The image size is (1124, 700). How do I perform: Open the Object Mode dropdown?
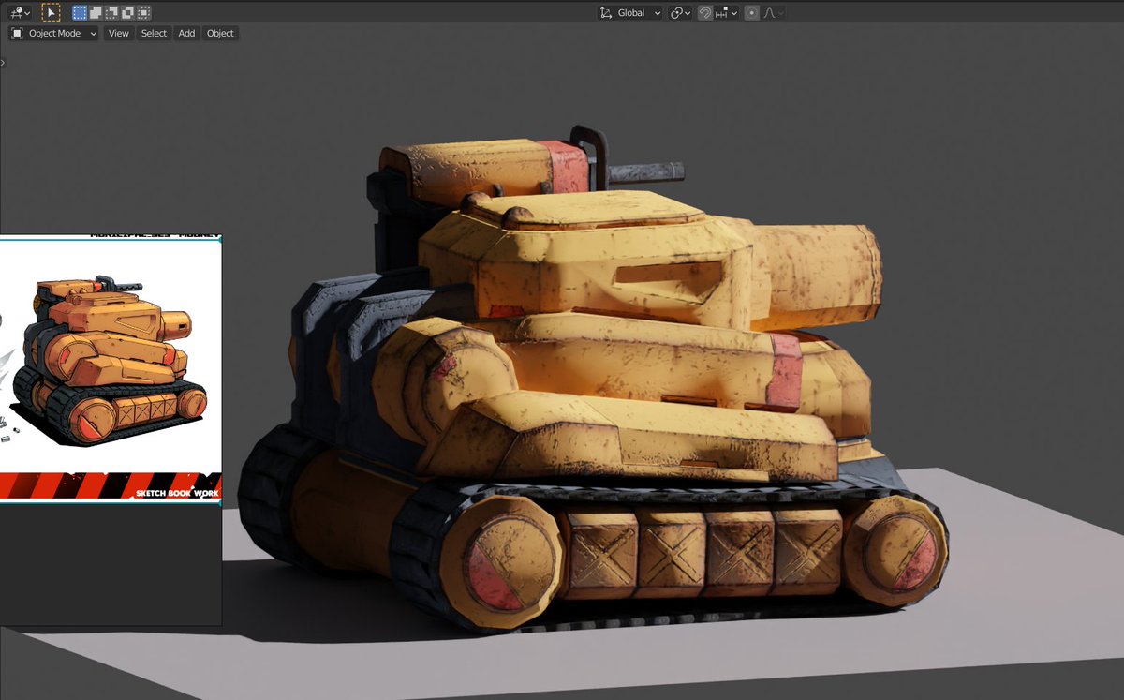click(53, 33)
